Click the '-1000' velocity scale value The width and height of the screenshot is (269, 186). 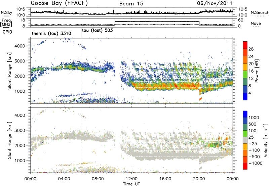256,163
